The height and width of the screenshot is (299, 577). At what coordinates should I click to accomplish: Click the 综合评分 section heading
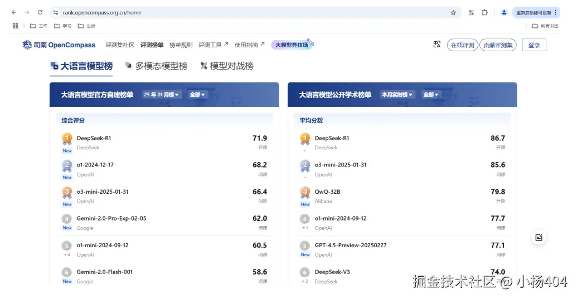click(x=73, y=120)
